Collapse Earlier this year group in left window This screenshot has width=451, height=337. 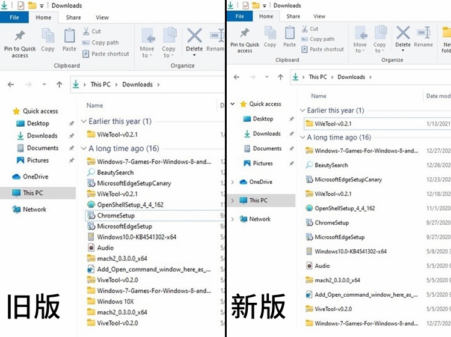point(84,121)
